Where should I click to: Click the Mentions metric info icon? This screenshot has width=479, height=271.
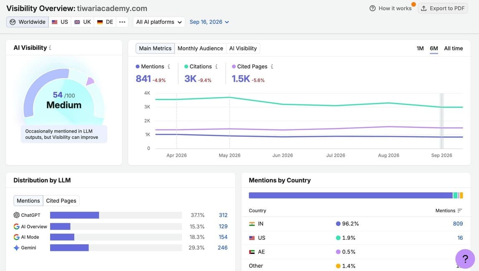coord(169,66)
